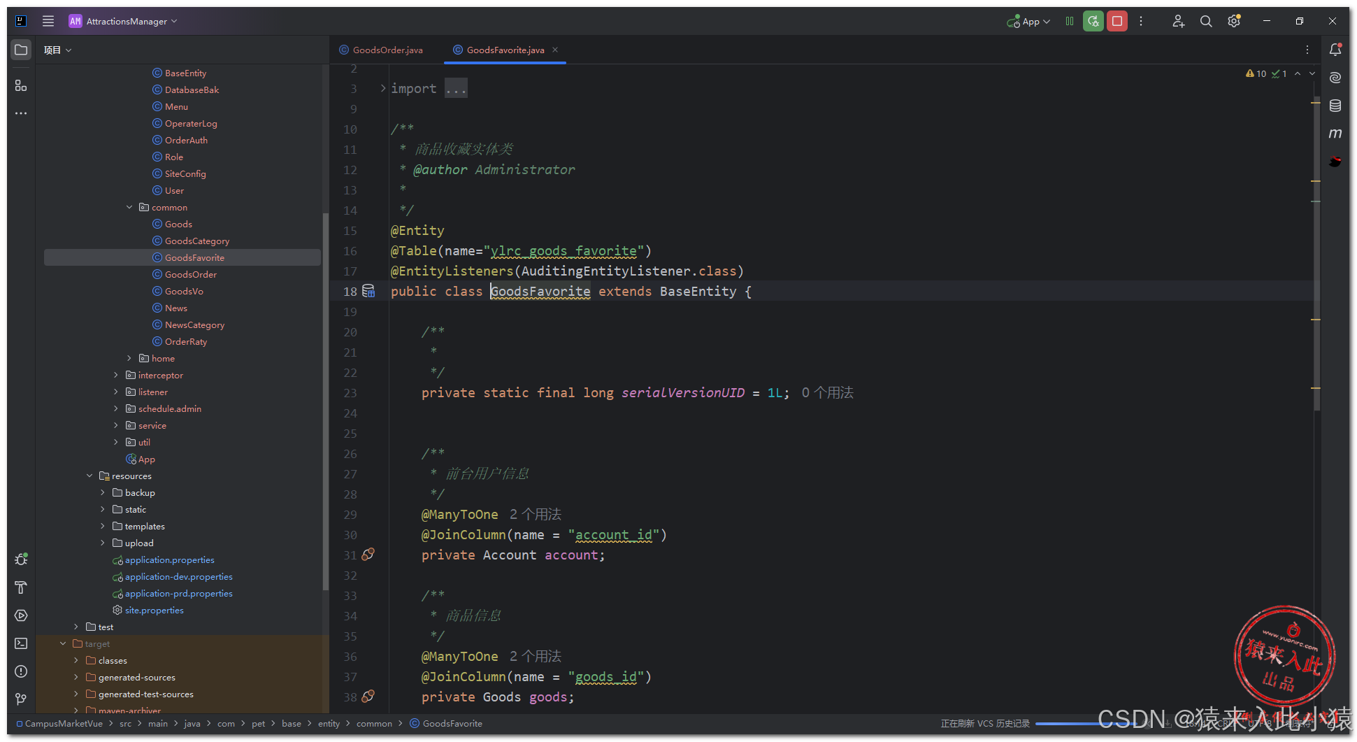Open Search Everywhere magnifier
Viewport: 1357px width, 742px height.
[1206, 21]
